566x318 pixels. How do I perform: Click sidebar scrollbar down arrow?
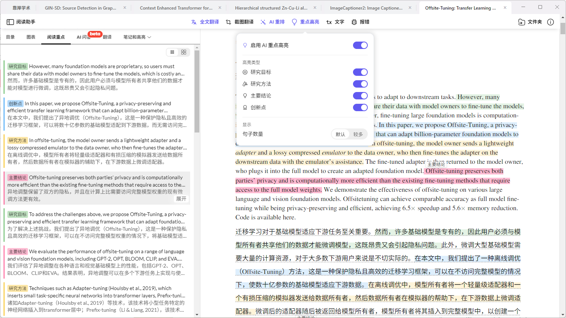[197, 315]
